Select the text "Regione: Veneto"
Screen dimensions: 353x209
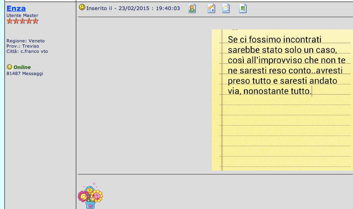(x=25, y=41)
